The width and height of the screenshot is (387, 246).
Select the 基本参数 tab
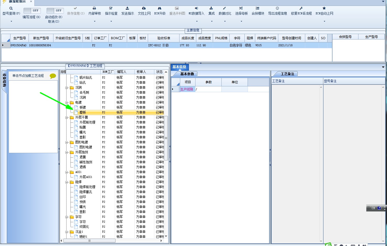tap(187, 74)
